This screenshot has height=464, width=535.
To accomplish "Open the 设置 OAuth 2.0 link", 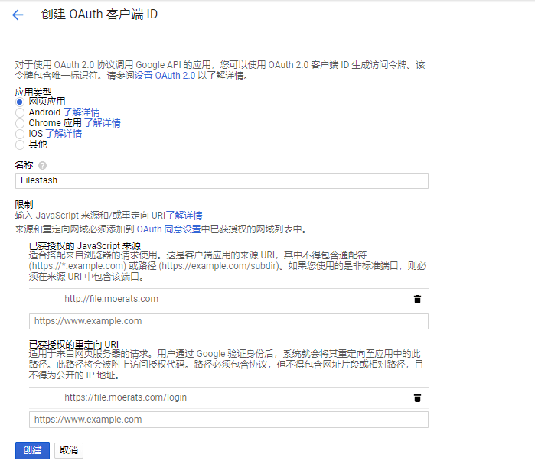I will tap(165, 75).
